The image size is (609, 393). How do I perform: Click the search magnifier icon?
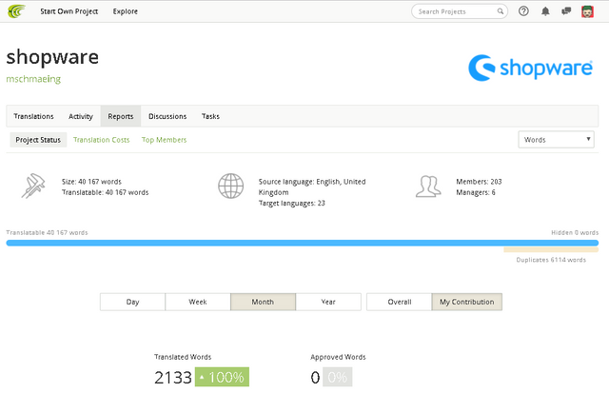coord(501,11)
